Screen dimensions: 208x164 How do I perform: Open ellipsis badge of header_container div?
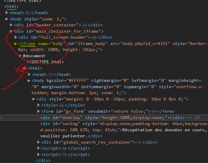85,25
